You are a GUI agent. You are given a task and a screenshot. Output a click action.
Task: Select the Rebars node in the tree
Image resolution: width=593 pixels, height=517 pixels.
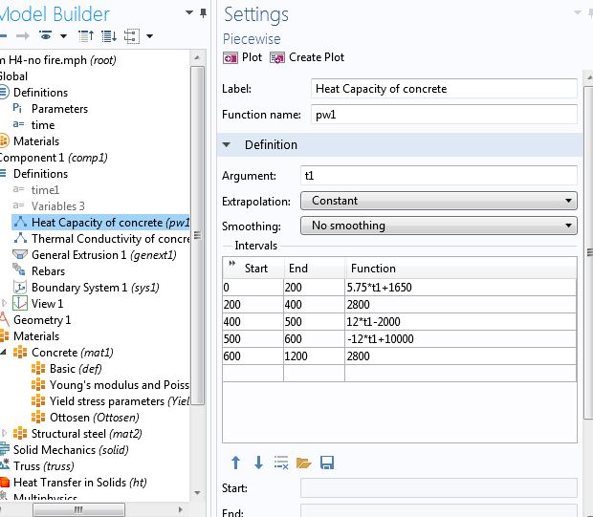pos(48,271)
